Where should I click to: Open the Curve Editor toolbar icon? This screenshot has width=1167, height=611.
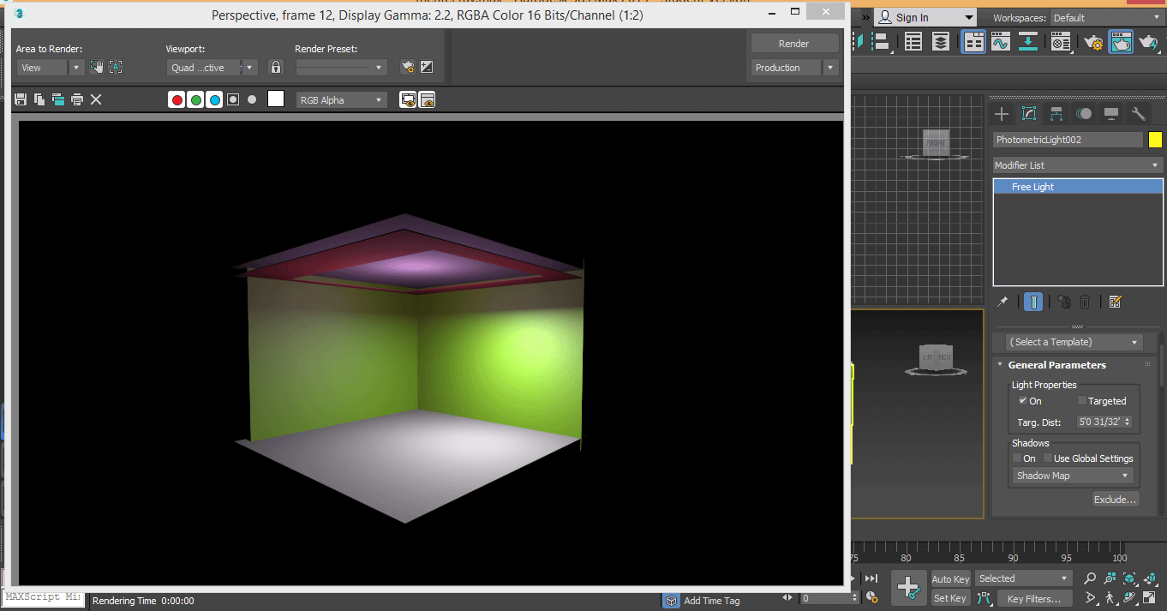[x=1000, y=42]
